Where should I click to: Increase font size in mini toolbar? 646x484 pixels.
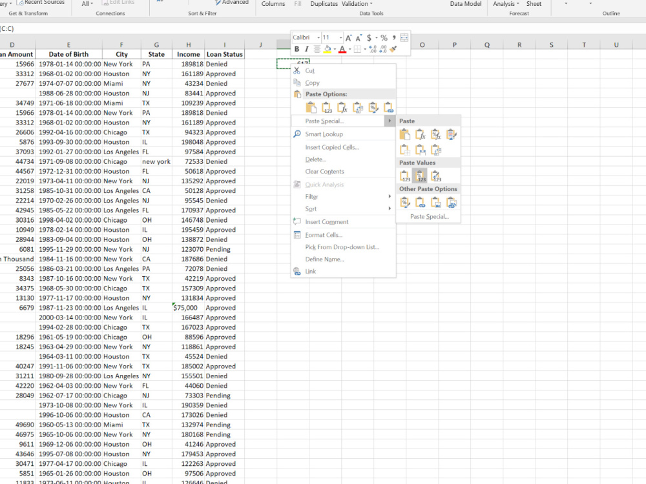(x=349, y=38)
